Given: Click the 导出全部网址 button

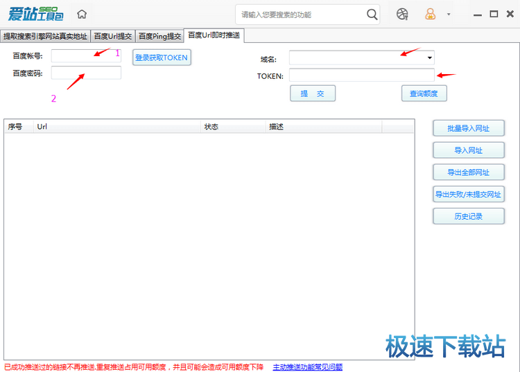Looking at the screenshot, I should [468, 172].
